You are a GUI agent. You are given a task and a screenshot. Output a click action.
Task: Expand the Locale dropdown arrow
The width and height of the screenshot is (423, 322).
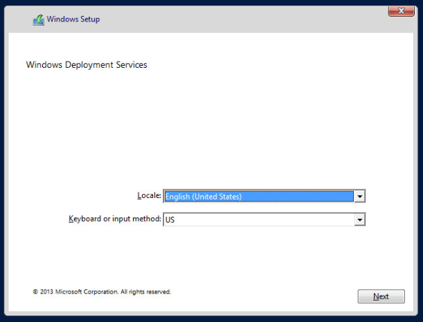(359, 197)
